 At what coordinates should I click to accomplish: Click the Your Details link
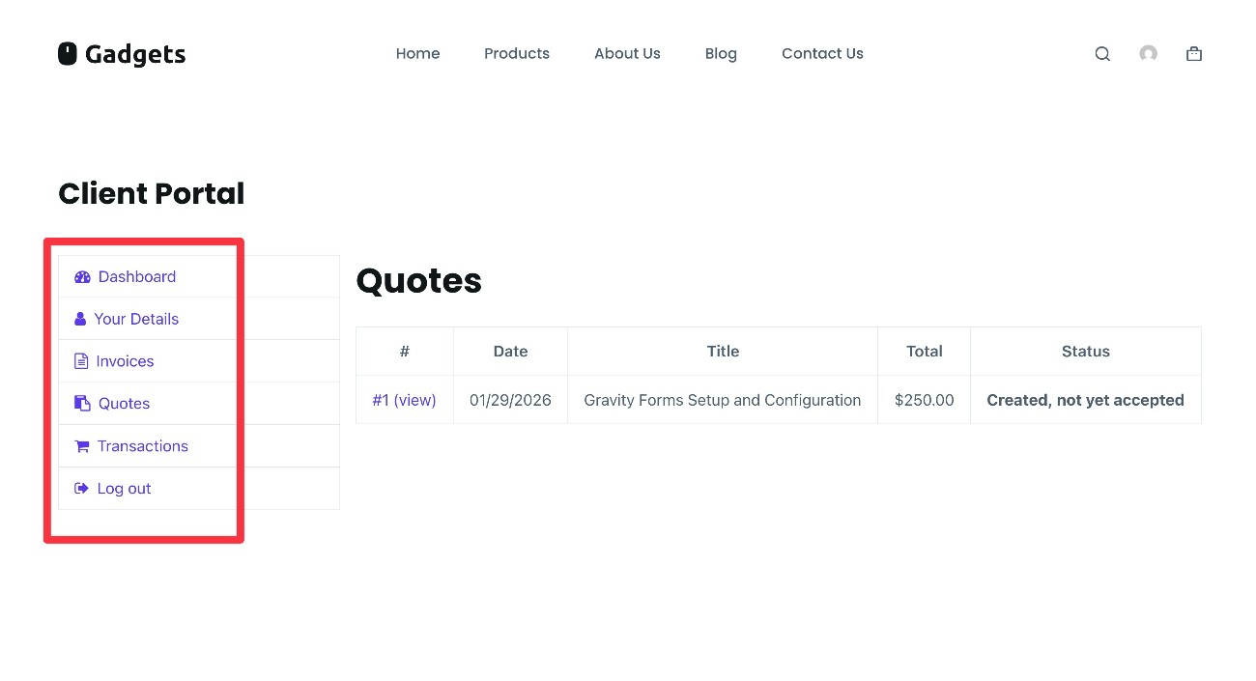(x=138, y=319)
